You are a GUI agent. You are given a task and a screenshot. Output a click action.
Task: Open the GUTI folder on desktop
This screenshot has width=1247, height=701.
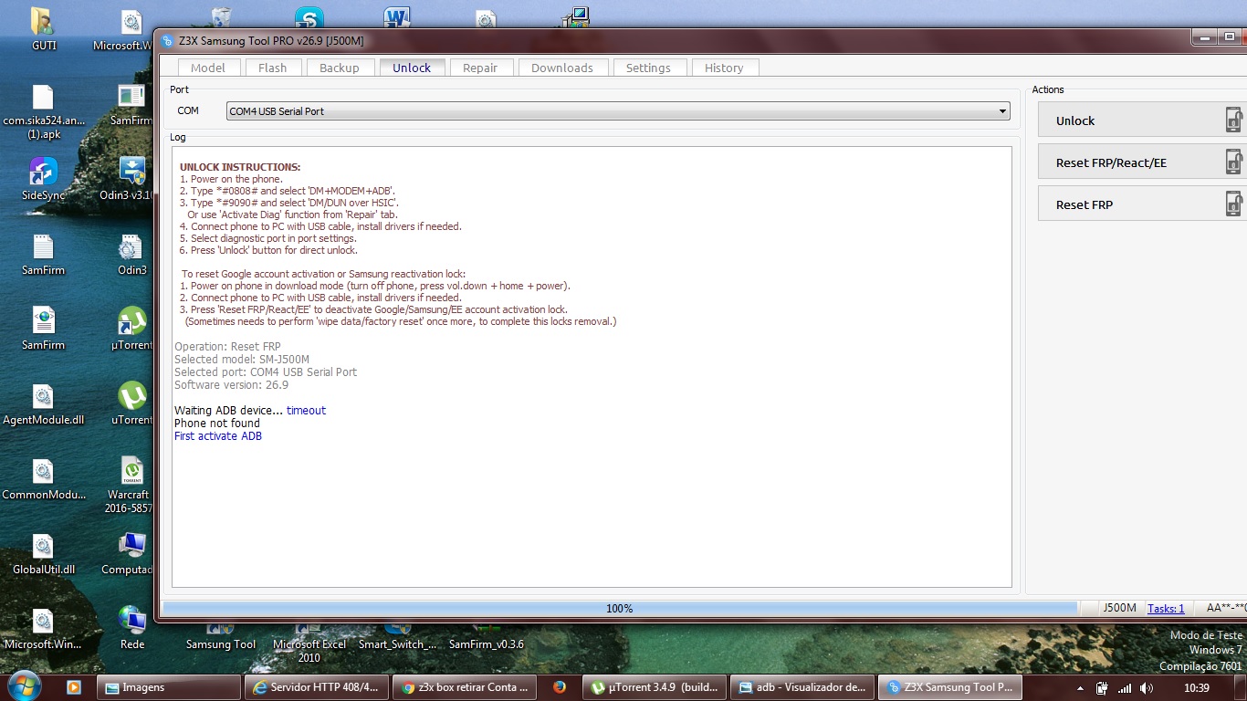click(43, 28)
